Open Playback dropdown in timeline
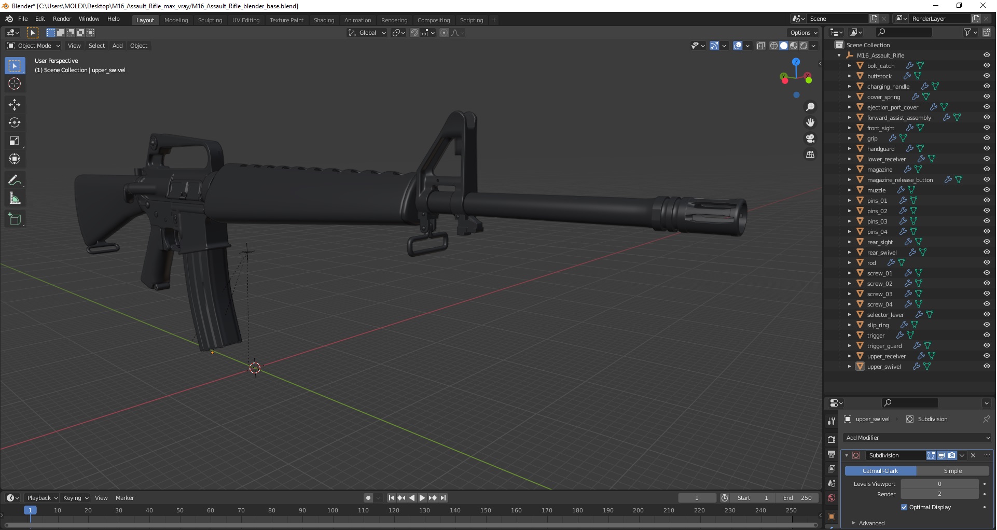Image resolution: width=997 pixels, height=530 pixels. [42, 498]
